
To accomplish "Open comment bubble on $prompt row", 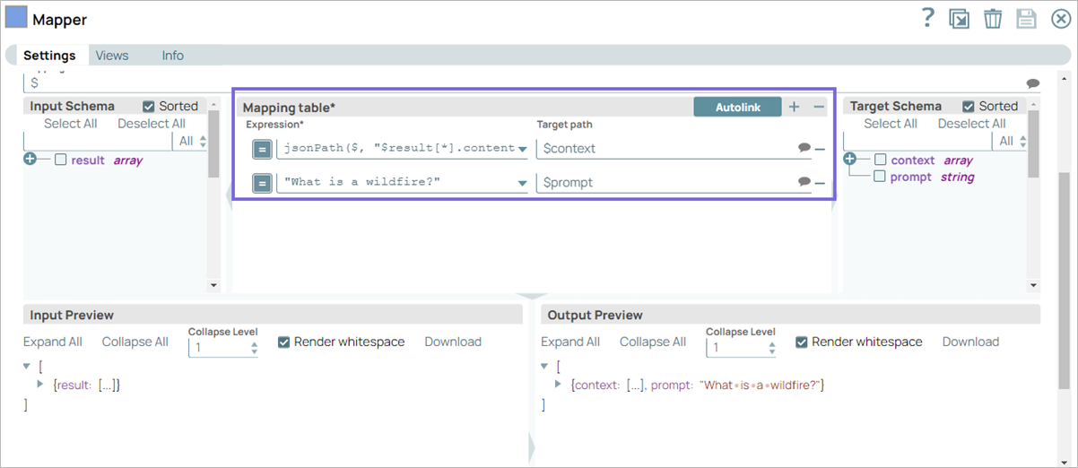I will [x=804, y=182].
